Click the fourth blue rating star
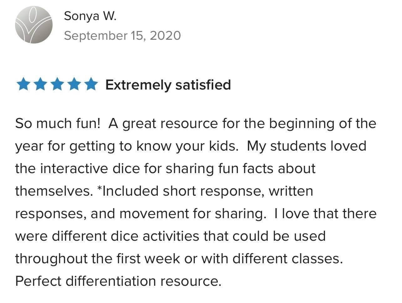The height and width of the screenshot is (303, 402). [74, 85]
